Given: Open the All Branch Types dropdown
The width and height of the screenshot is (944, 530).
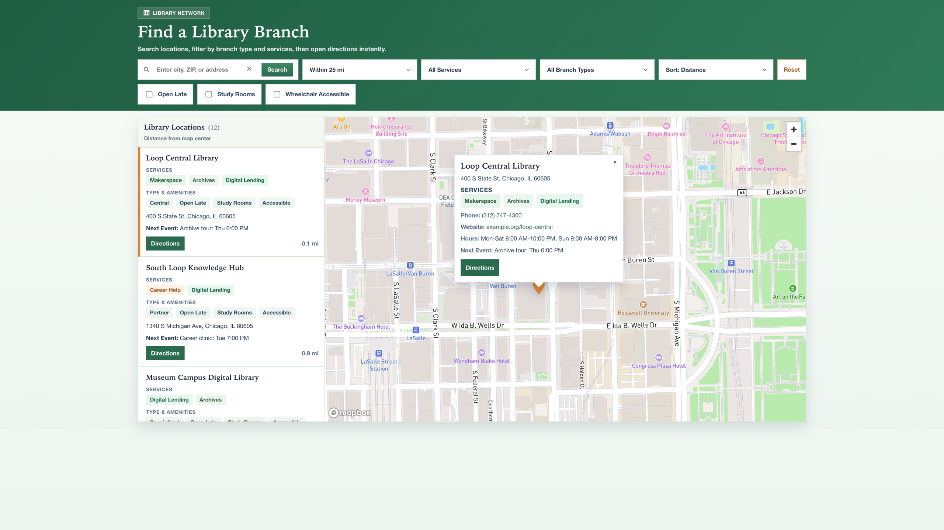Looking at the screenshot, I should 597,69.
